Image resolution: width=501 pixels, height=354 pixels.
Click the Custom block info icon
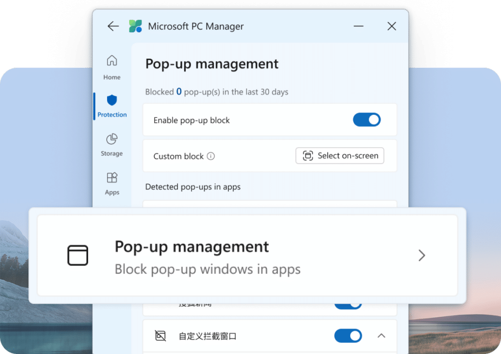pyautogui.click(x=211, y=156)
